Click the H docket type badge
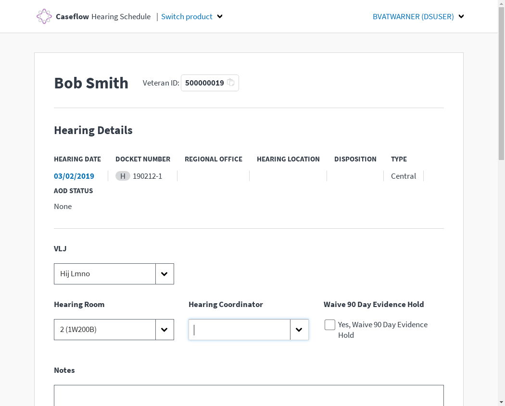This screenshot has width=505, height=406. coord(123,176)
